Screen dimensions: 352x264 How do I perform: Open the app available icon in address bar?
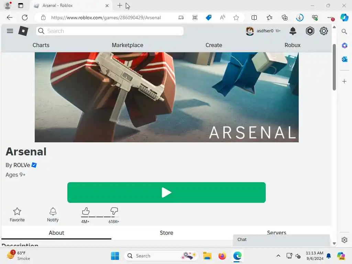coord(181,18)
